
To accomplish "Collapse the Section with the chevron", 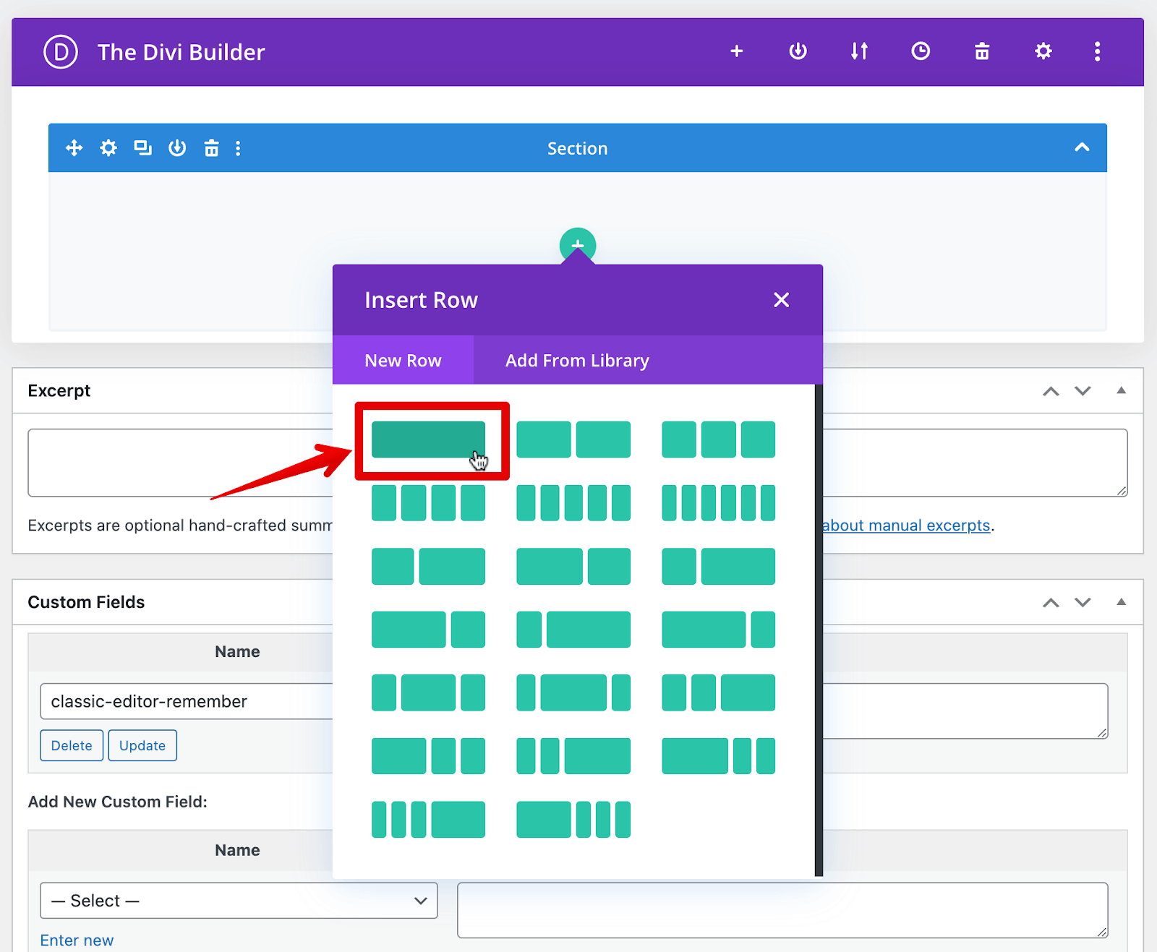I will pyautogui.click(x=1082, y=147).
